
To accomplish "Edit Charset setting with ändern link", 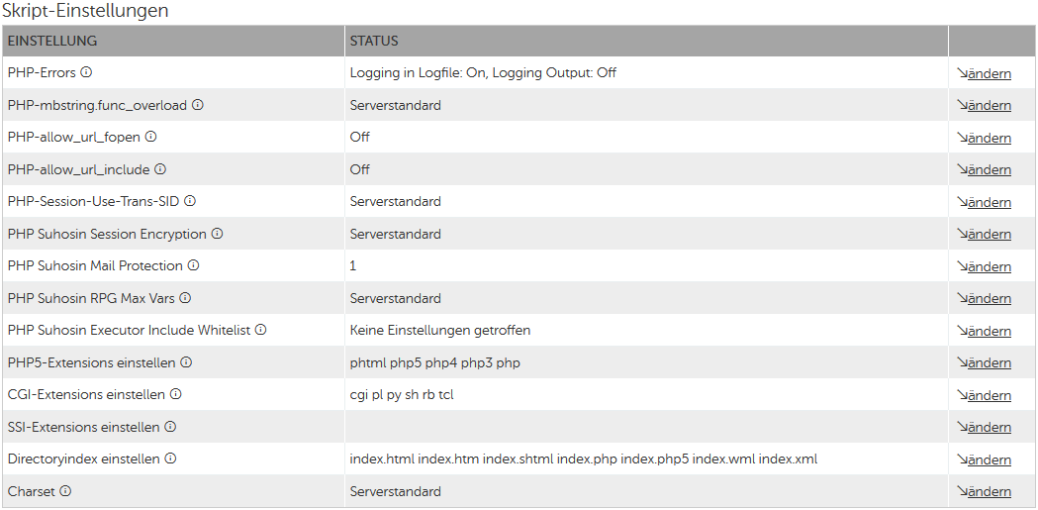I will click(989, 491).
